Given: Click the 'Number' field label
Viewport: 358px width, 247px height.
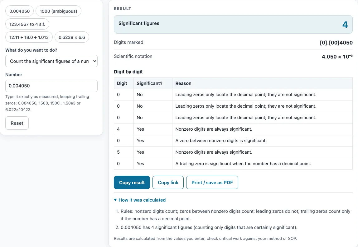Looking at the screenshot, I should [x=14, y=75].
